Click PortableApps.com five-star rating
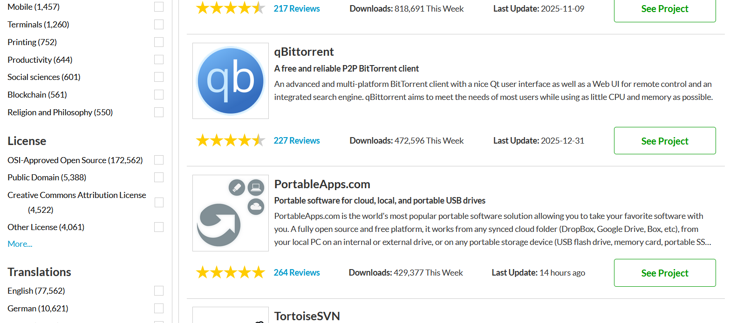The width and height of the screenshot is (730, 323). pyautogui.click(x=231, y=272)
